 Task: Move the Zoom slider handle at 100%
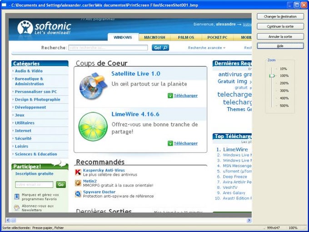coord(272,76)
